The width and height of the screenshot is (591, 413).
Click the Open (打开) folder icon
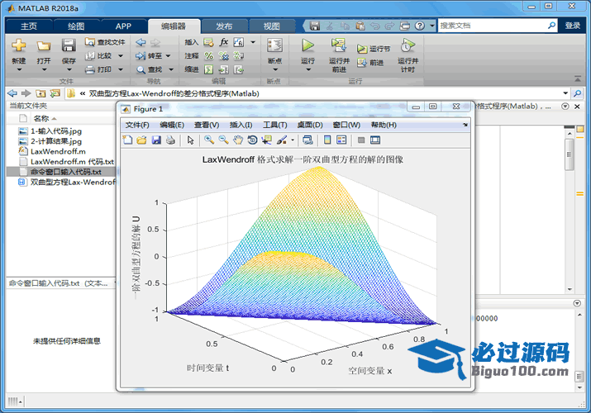(44, 45)
